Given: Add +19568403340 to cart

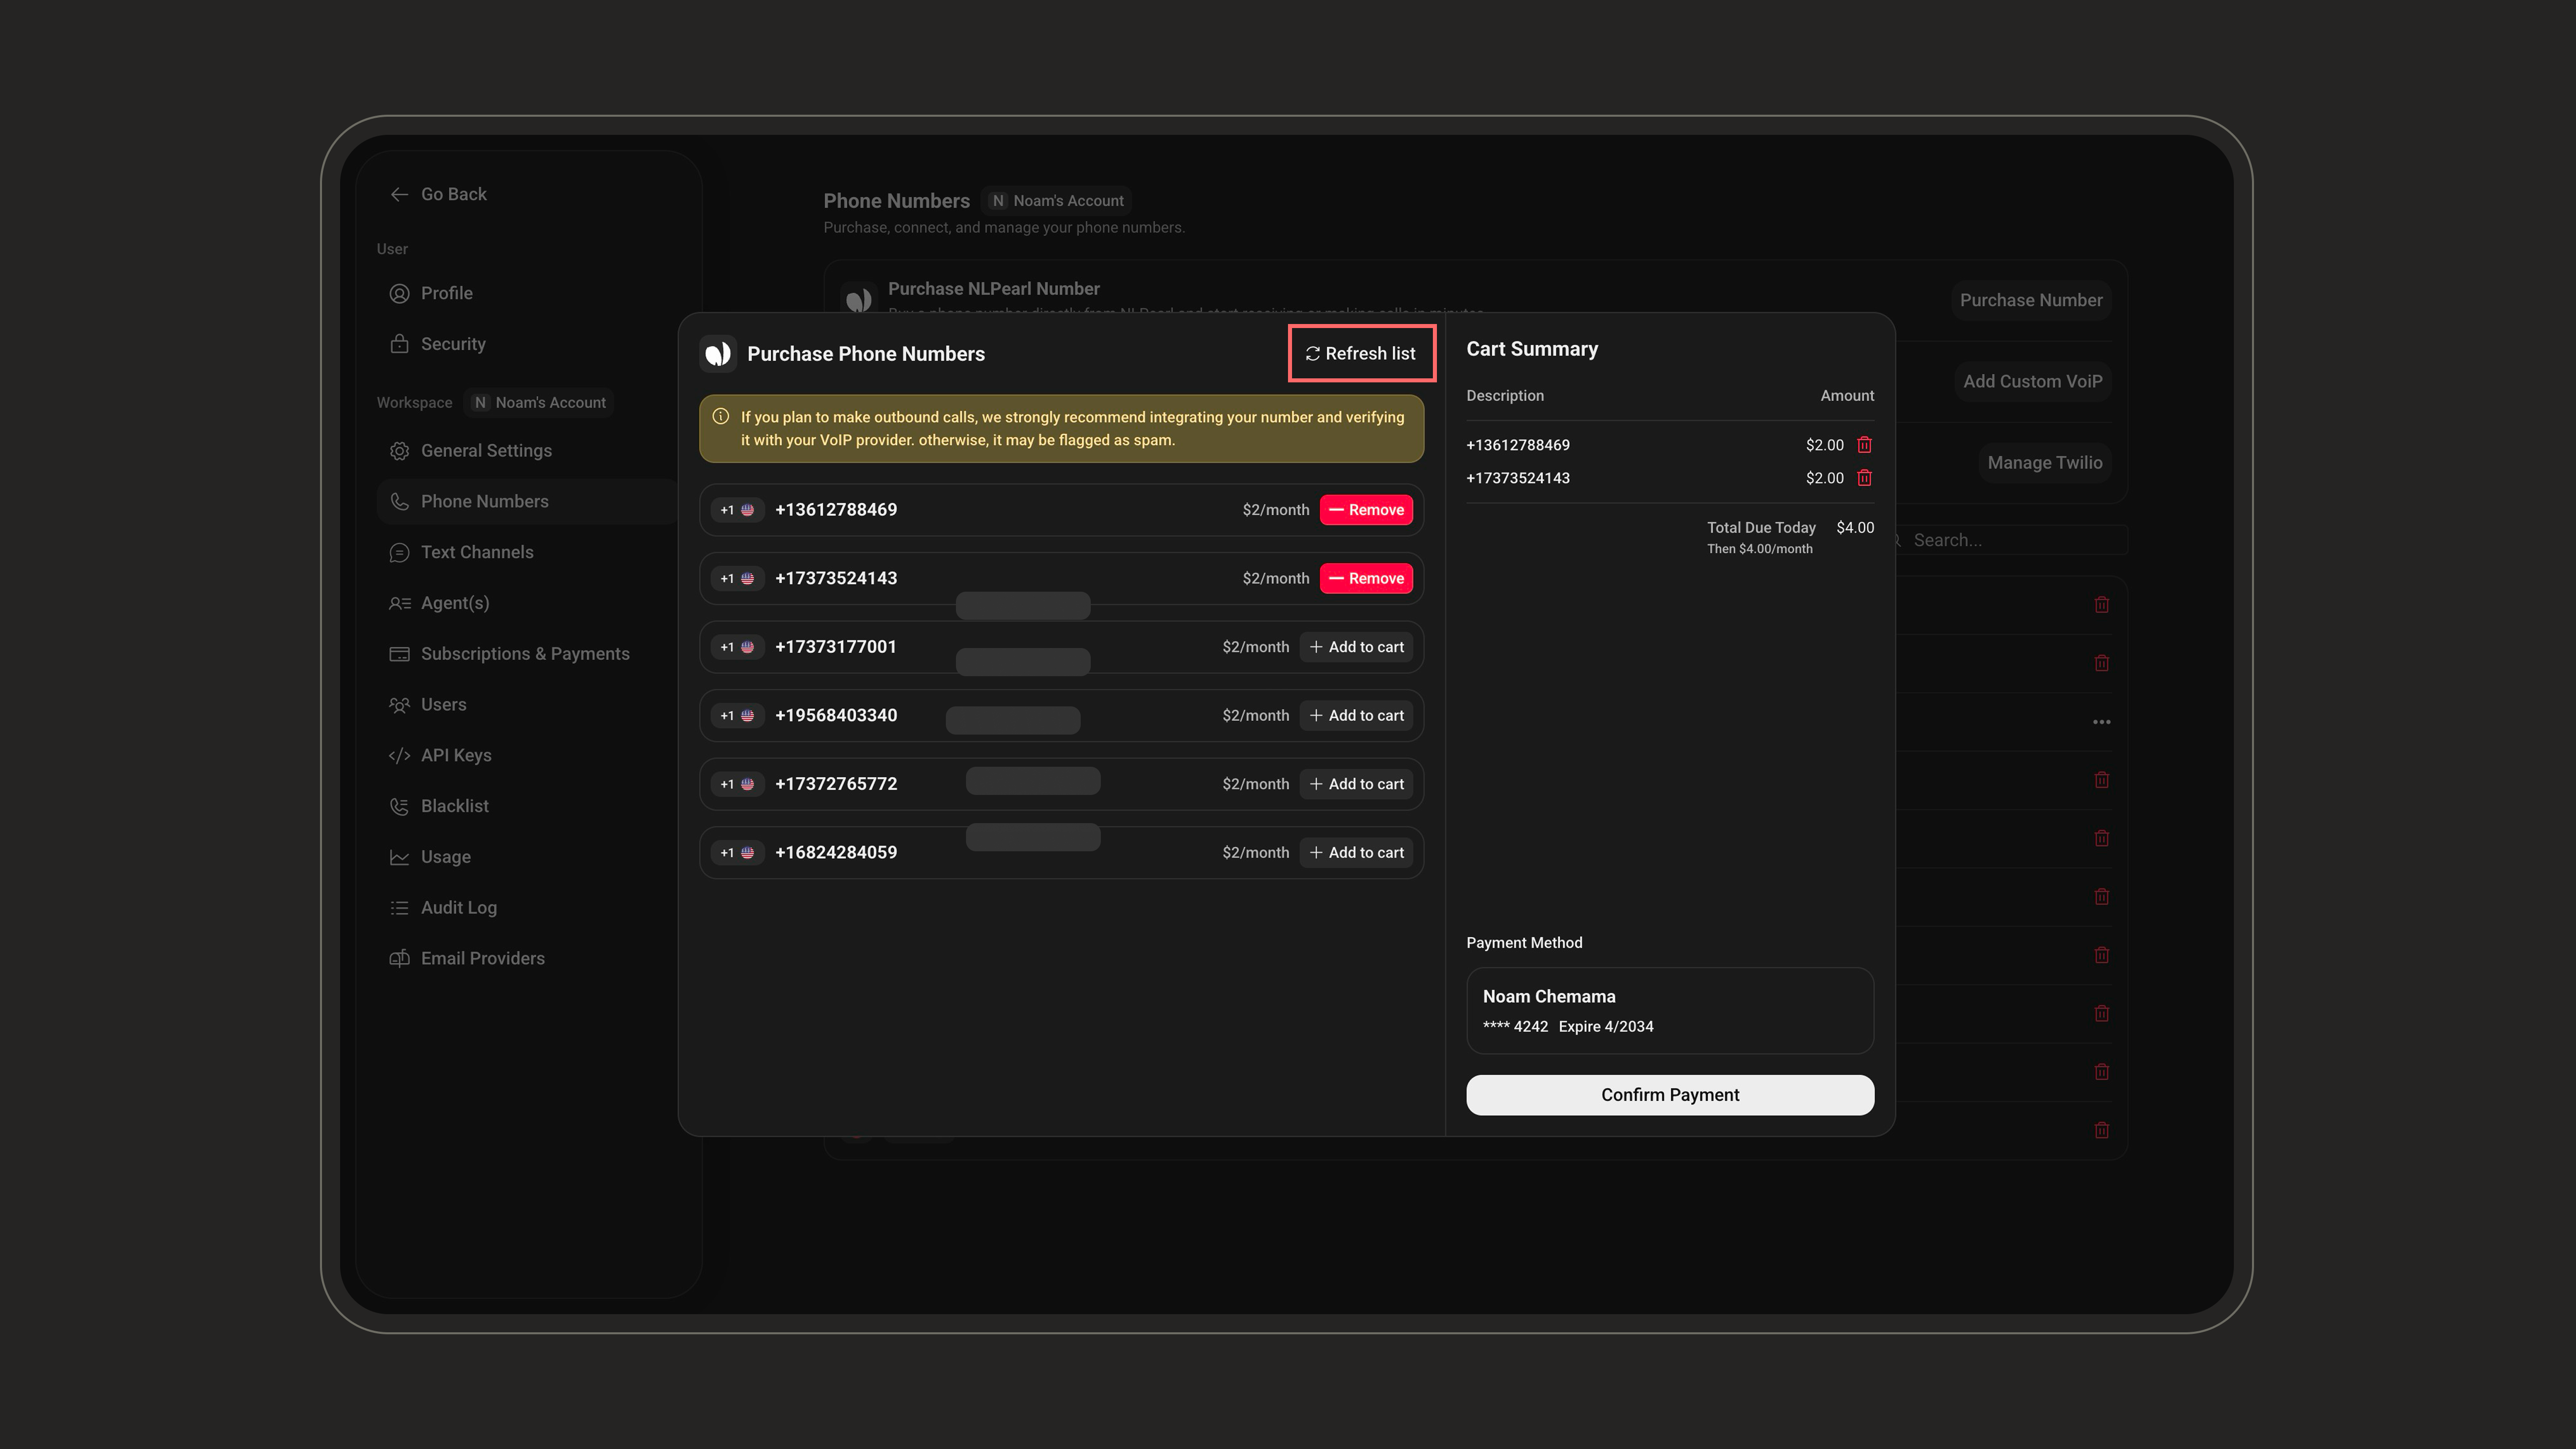Looking at the screenshot, I should pyautogui.click(x=1356, y=716).
